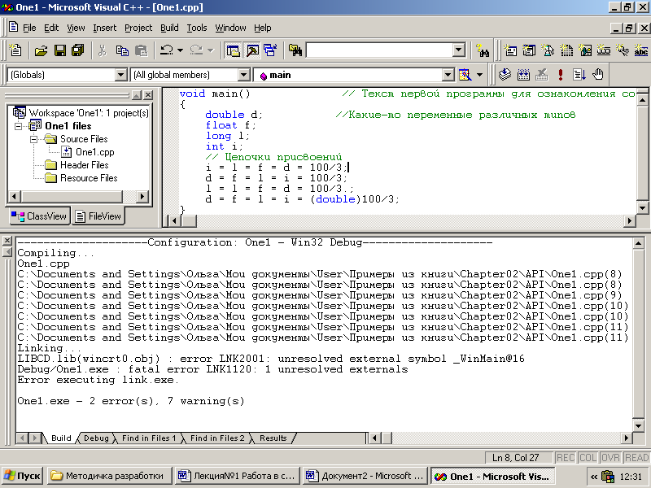Click the Save All toolbar icon
Screen dimensions: 651x488
coord(77,50)
